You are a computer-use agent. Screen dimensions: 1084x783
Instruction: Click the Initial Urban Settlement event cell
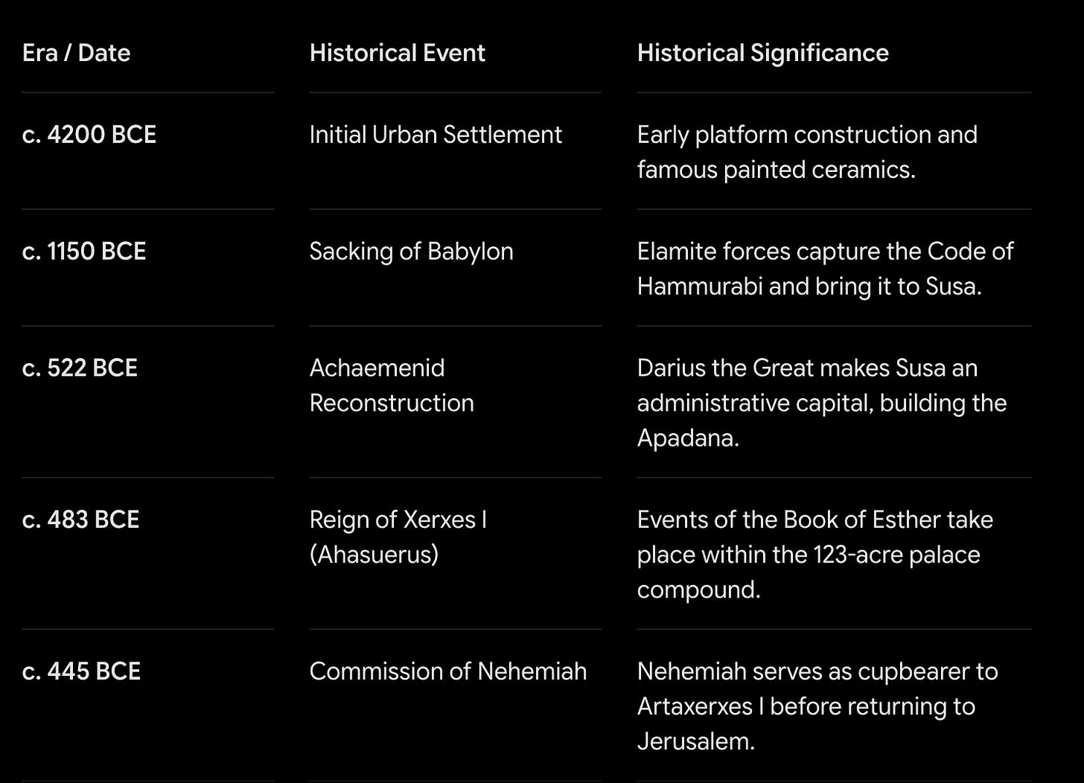click(436, 135)
